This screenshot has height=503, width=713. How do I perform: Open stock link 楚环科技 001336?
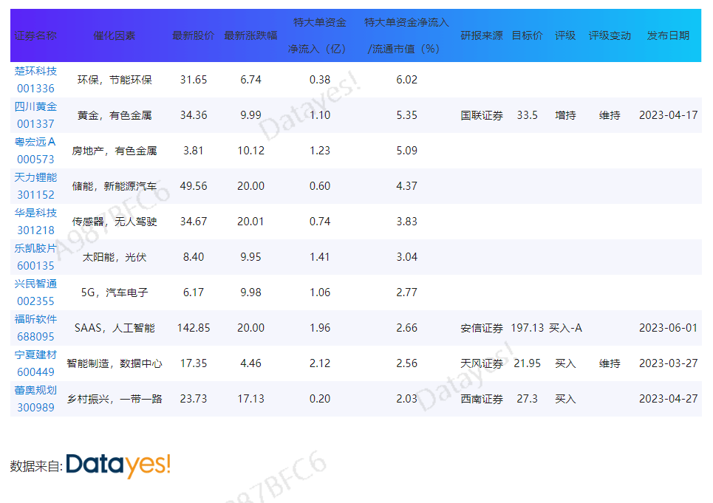35,80
